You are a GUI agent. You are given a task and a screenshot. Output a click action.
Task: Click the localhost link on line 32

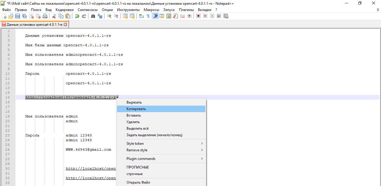point(90,178)
